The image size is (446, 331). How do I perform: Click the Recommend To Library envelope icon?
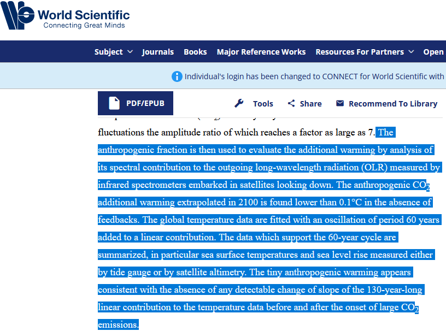point(340,103)
